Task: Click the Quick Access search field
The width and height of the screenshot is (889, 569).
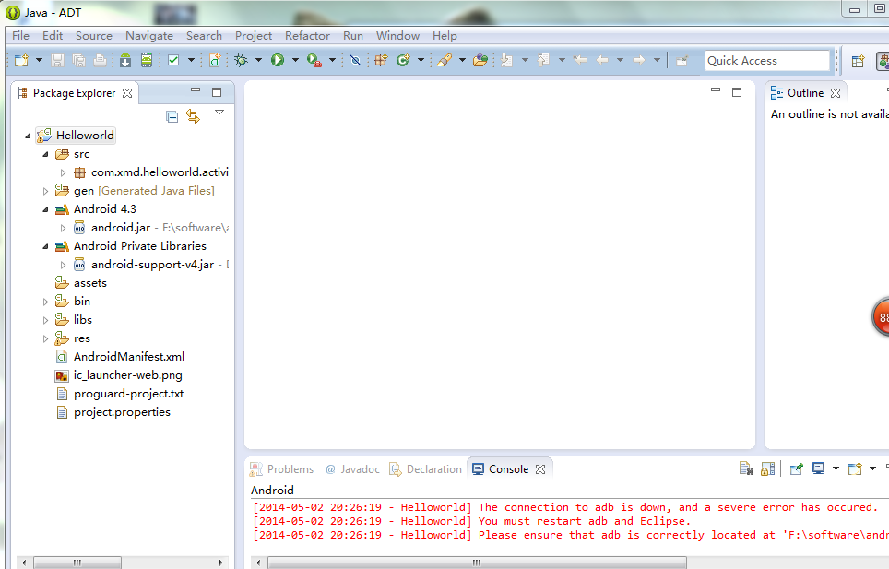Action: 767,61
